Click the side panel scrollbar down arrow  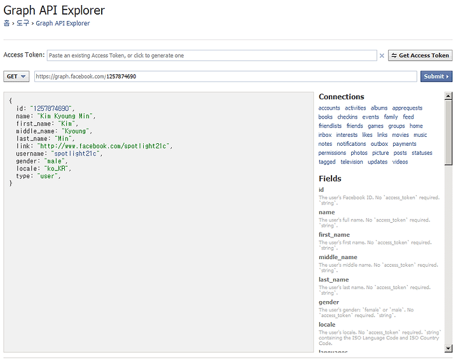pos(448,348)
